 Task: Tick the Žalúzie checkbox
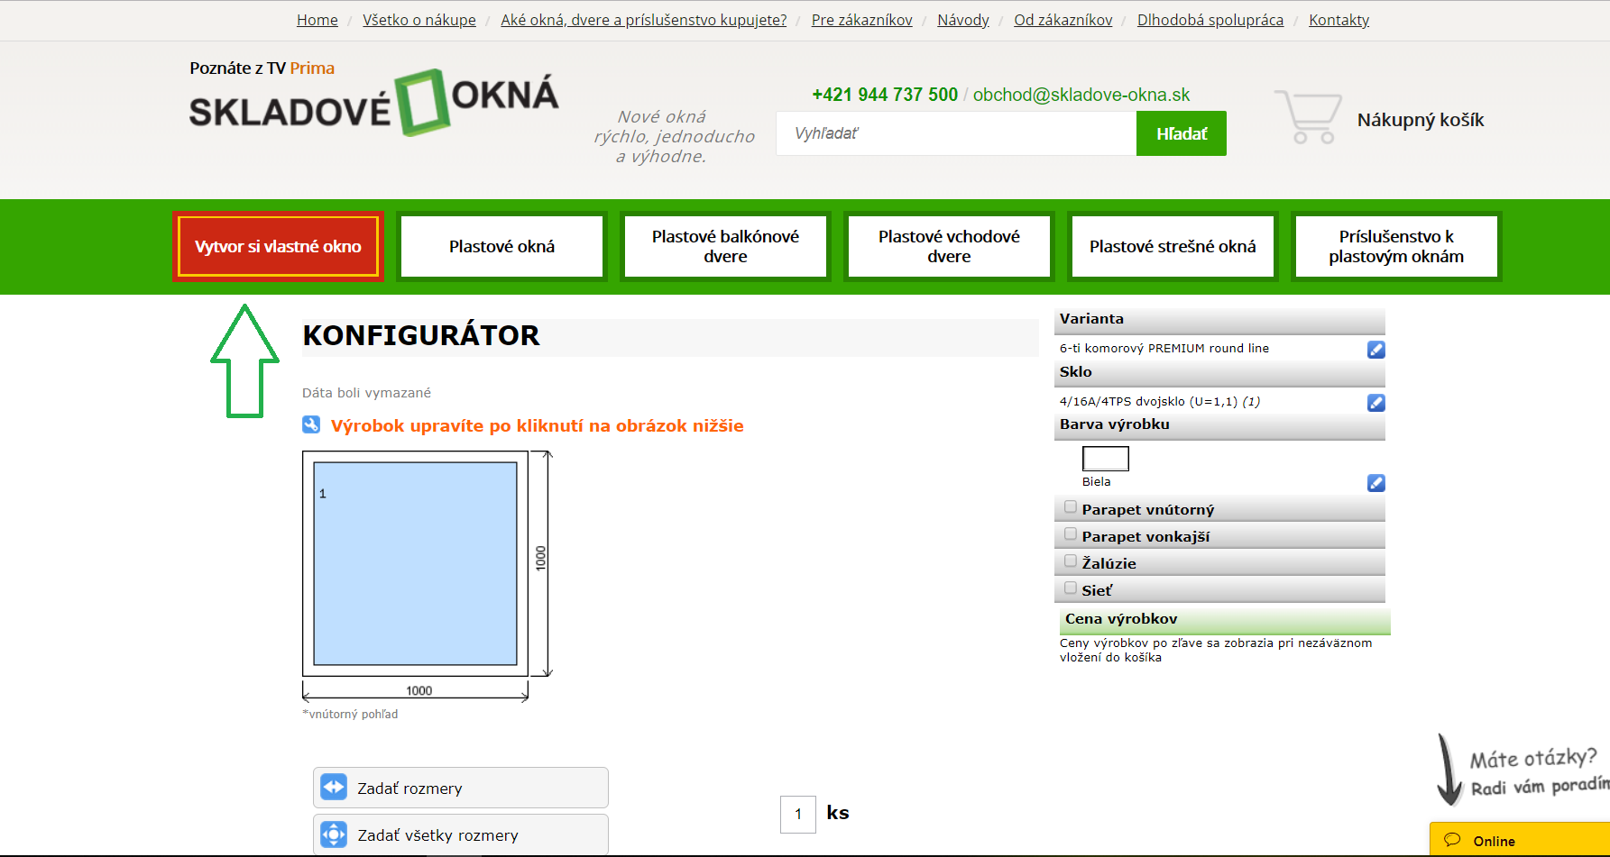(x=1071, y=561)
